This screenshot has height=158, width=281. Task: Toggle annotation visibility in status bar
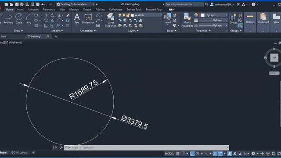click(230, 154)
